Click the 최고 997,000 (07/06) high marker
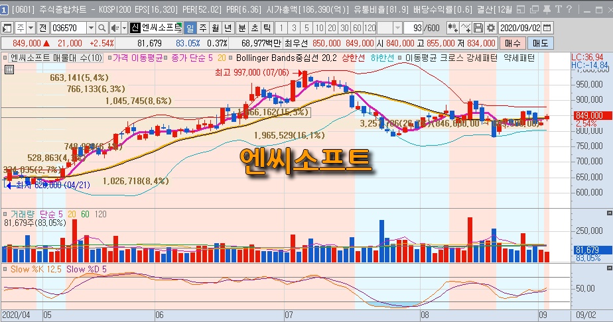 [x=252, y=73]
